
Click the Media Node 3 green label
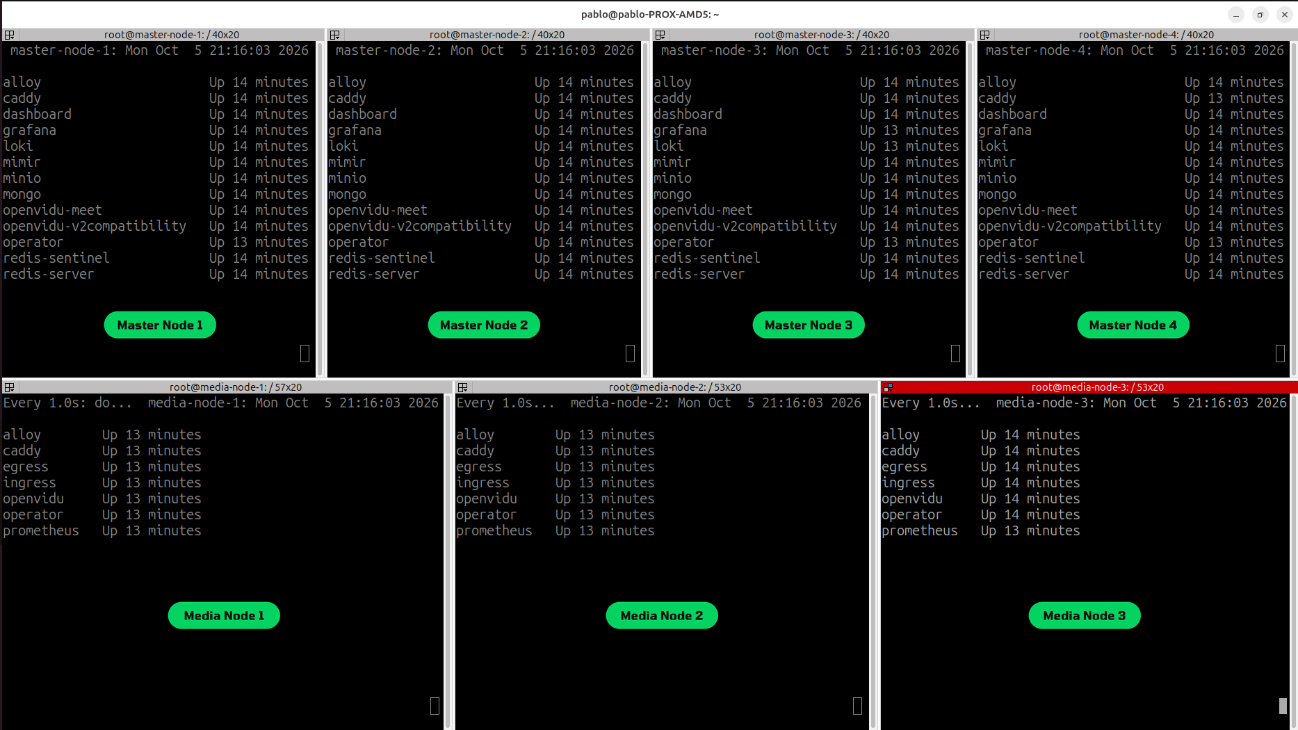click(1085, 615)
